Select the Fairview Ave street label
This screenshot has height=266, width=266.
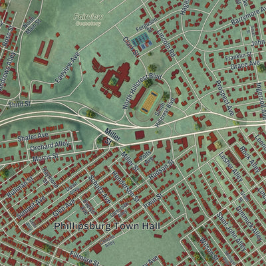click(67, 67)
